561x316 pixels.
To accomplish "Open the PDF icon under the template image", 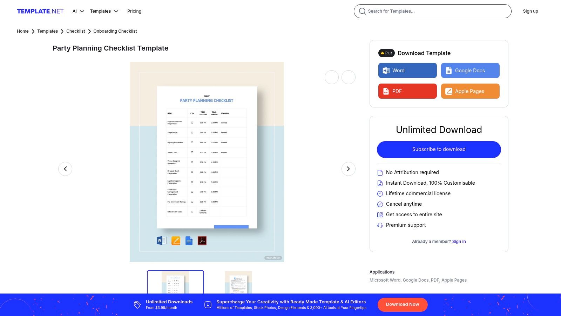I will click(202, 241).
